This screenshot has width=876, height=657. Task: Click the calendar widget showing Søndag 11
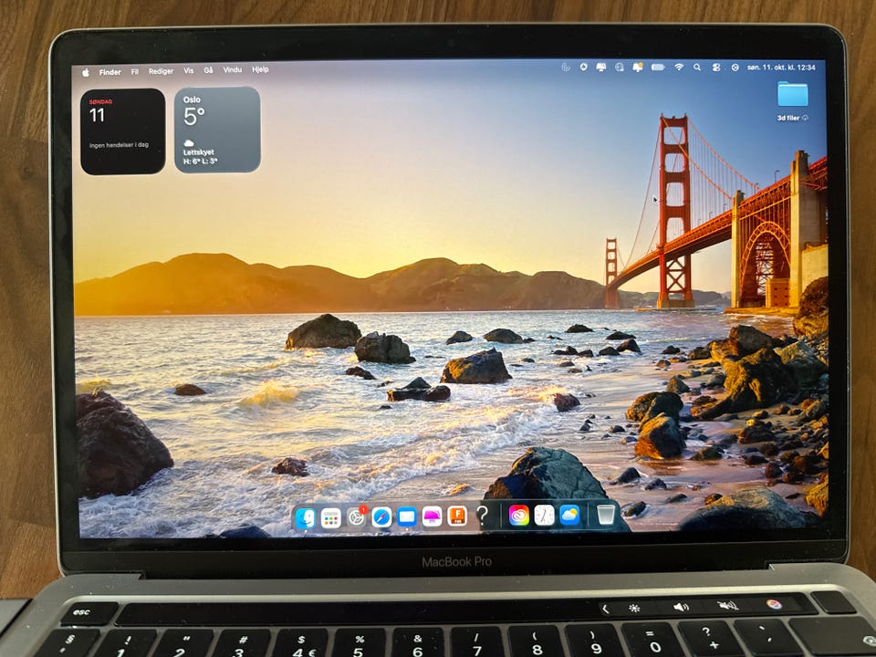coord(123,131)
